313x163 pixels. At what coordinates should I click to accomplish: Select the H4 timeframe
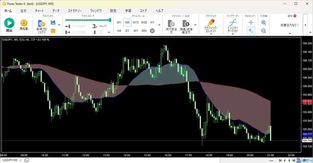coord(119,31)
